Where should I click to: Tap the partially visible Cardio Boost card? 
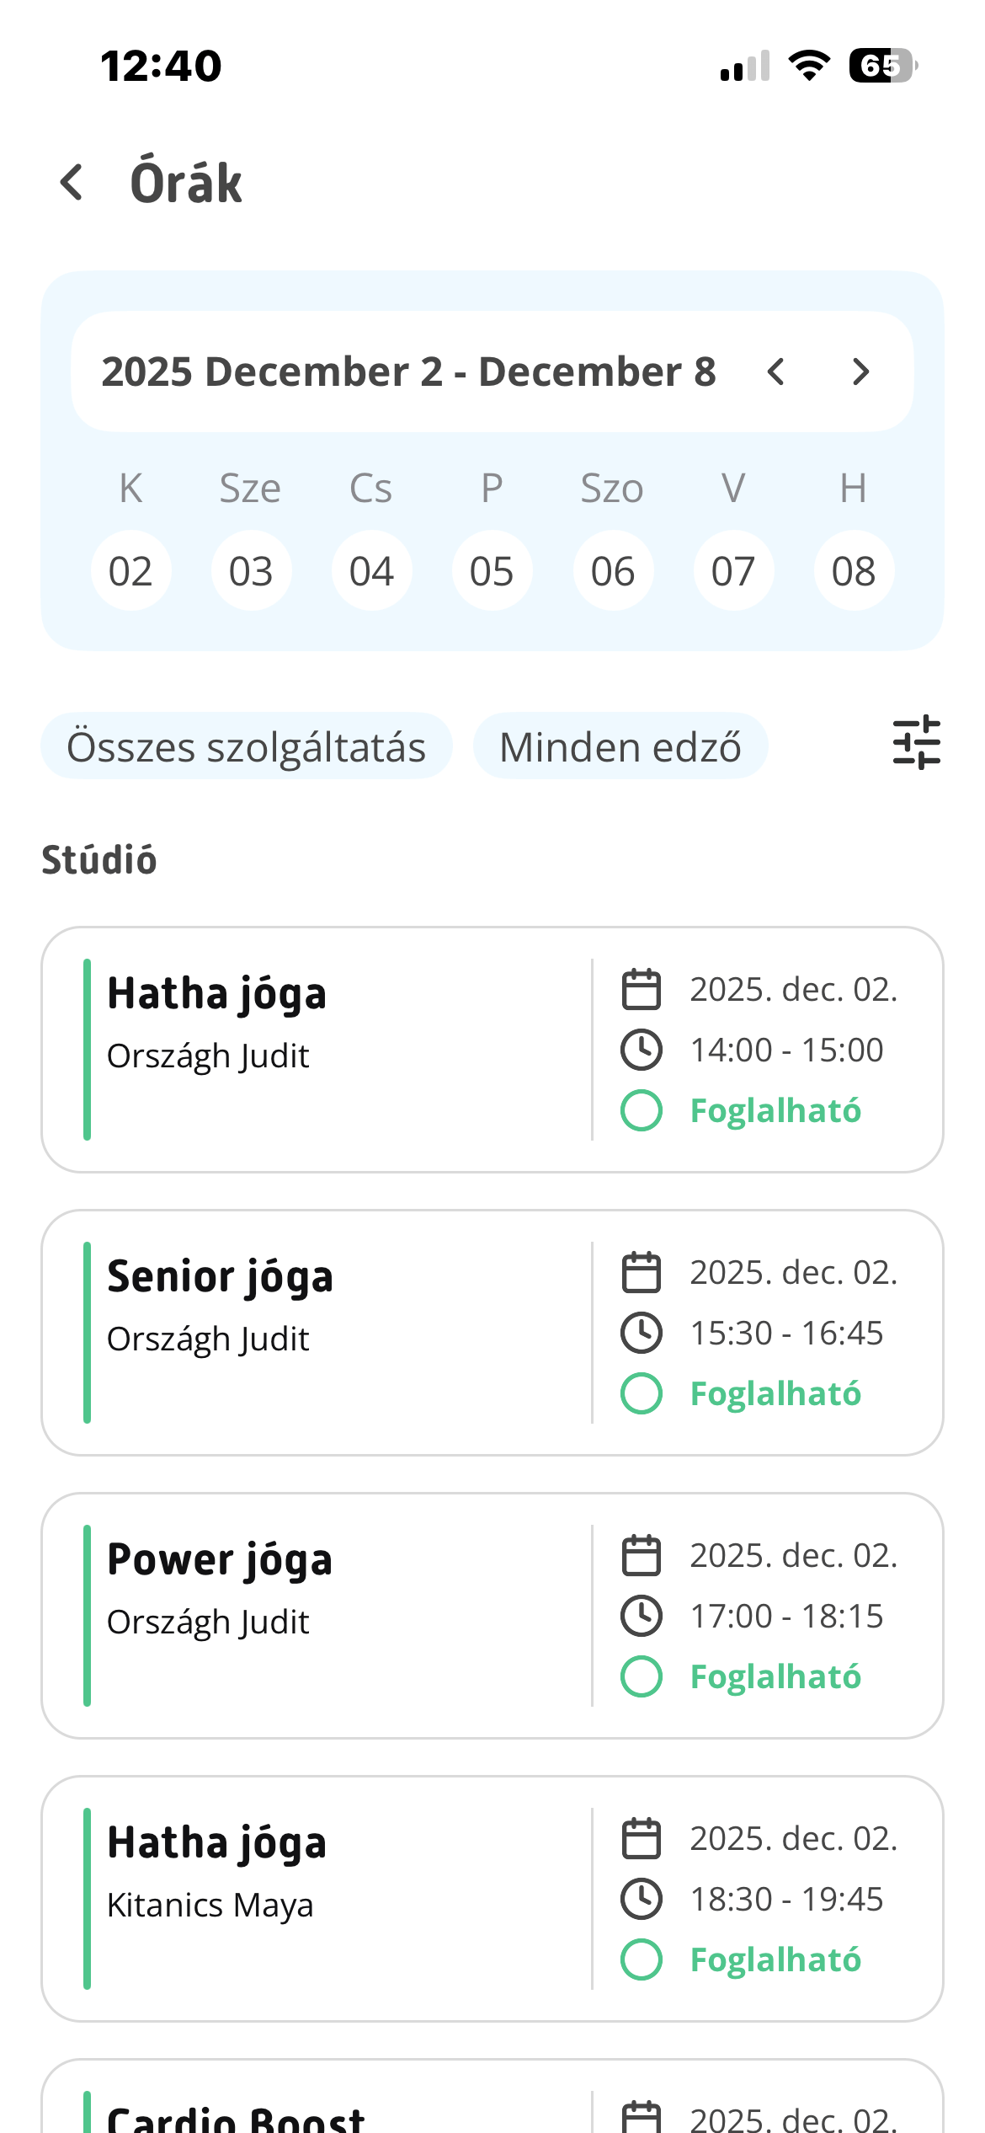pos(492,2102)
